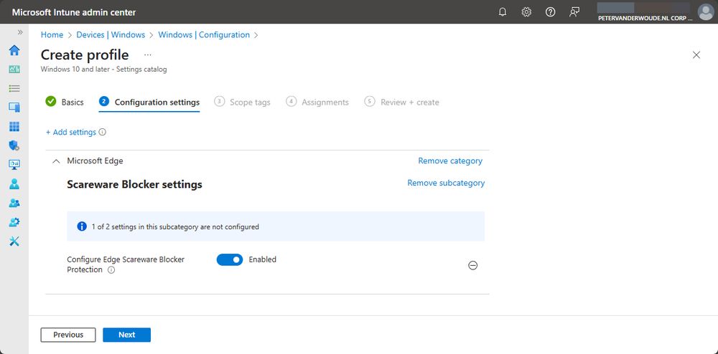Go to the Basics step
Viewport: 718px width, 354px height.
[65, 102]
